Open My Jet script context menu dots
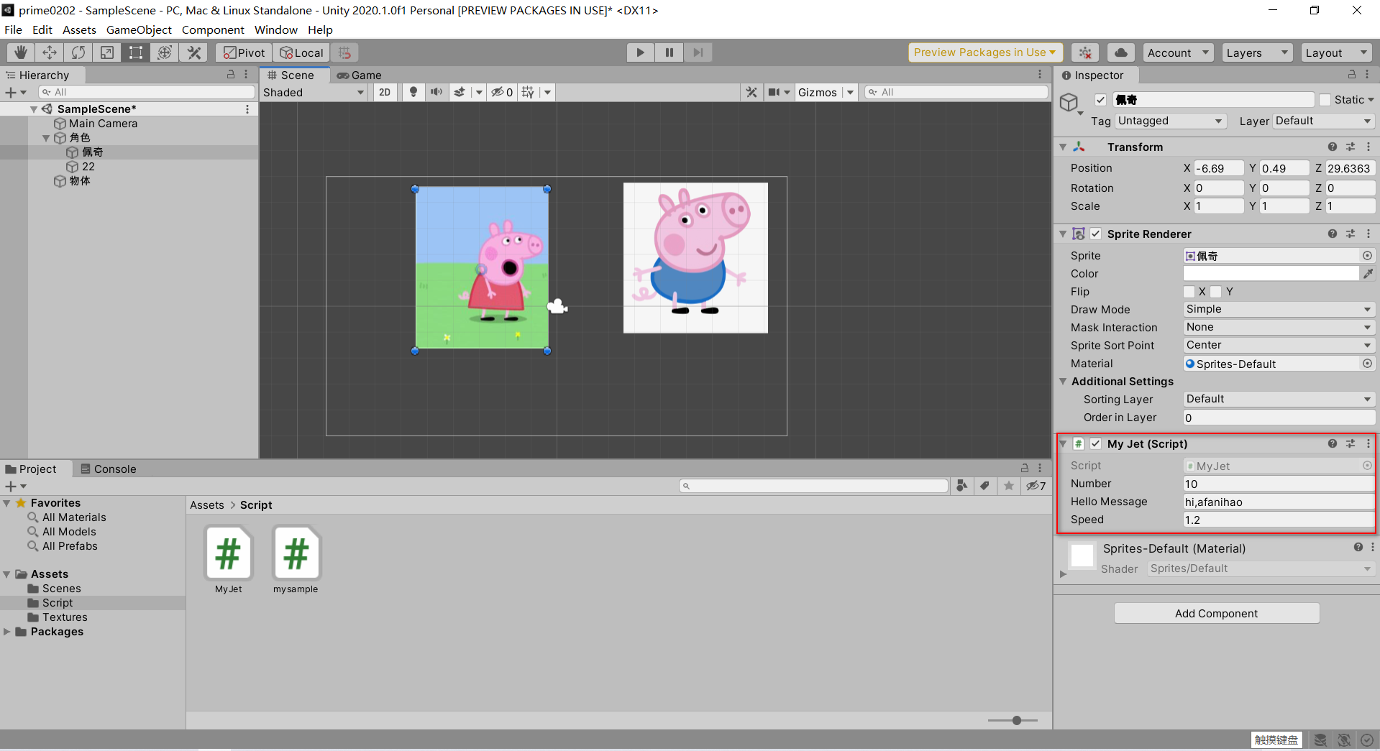The height and width of the screenshot is (751, 1380). point(1368,444)
